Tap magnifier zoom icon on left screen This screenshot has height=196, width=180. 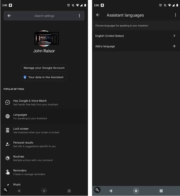point(5,190)
